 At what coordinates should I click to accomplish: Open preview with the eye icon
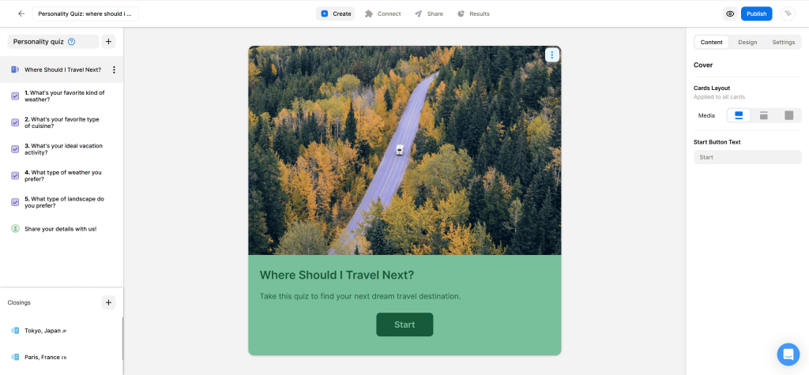pyautogui.click(x=730, y=14)
